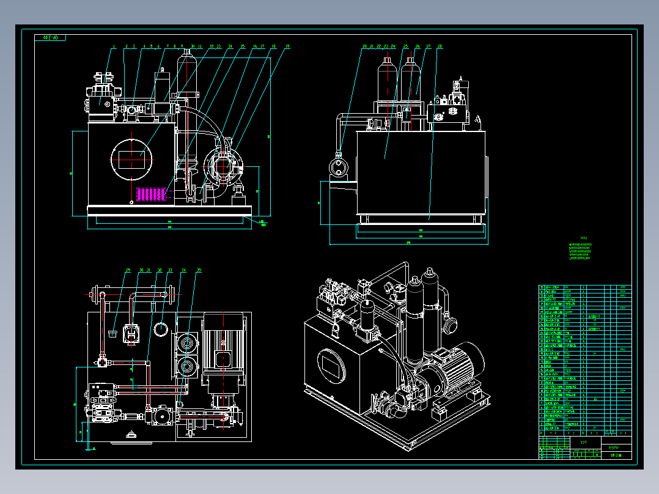Select the DP-2 title block cell
The width and height of the screenshot is (659, 494).
pos(617,455)
